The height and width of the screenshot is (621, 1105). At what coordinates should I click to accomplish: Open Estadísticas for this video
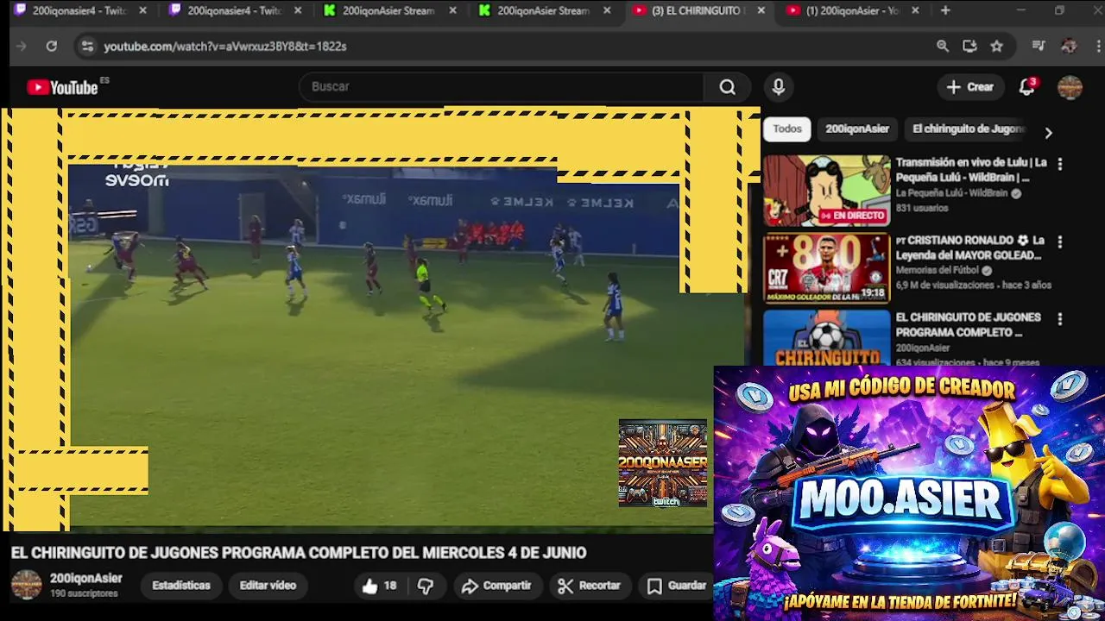tap(181, 586)
